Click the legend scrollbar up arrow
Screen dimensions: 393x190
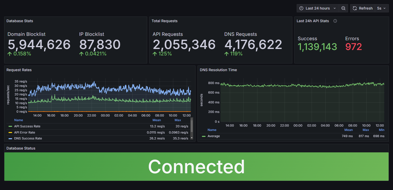pyautogui.click(x=192, y=119)
